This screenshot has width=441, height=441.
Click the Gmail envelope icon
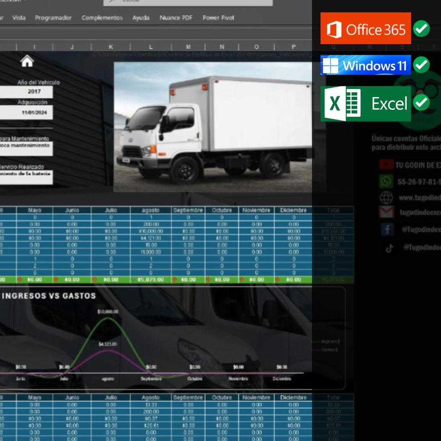click(386, 212)
